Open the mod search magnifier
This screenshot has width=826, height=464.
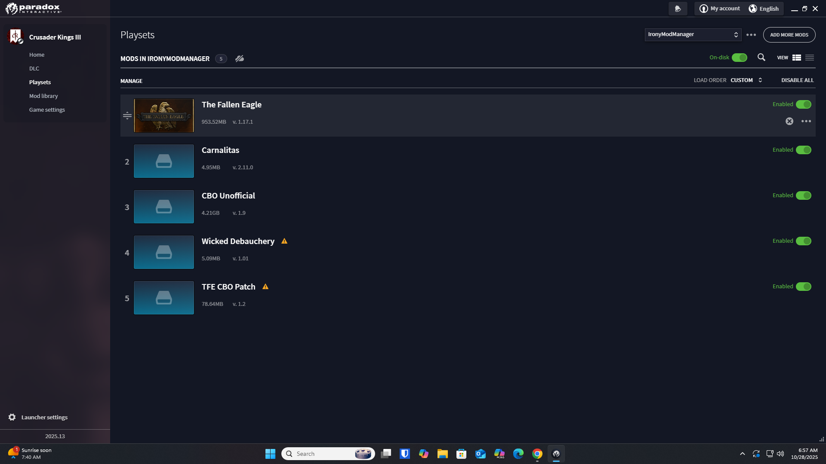pos(761,57)
